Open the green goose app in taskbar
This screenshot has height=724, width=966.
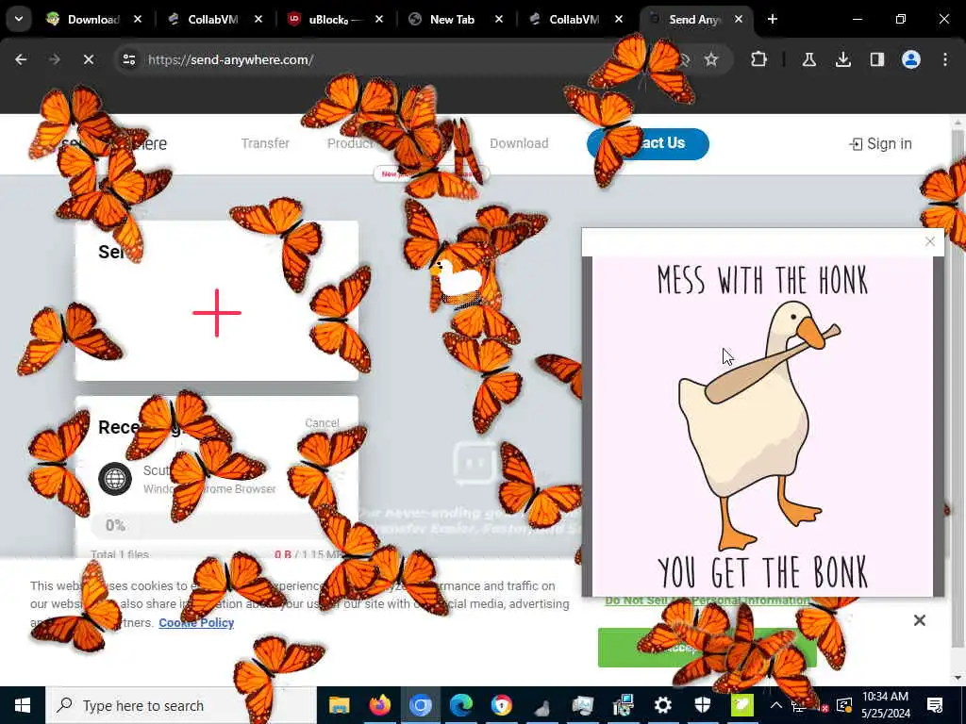point(743,705)
